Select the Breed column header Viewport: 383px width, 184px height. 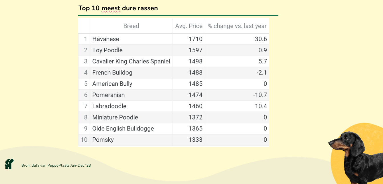click(131, 26)
